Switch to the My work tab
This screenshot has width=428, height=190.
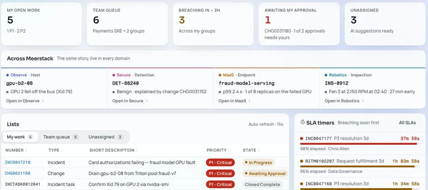[20, 137]
